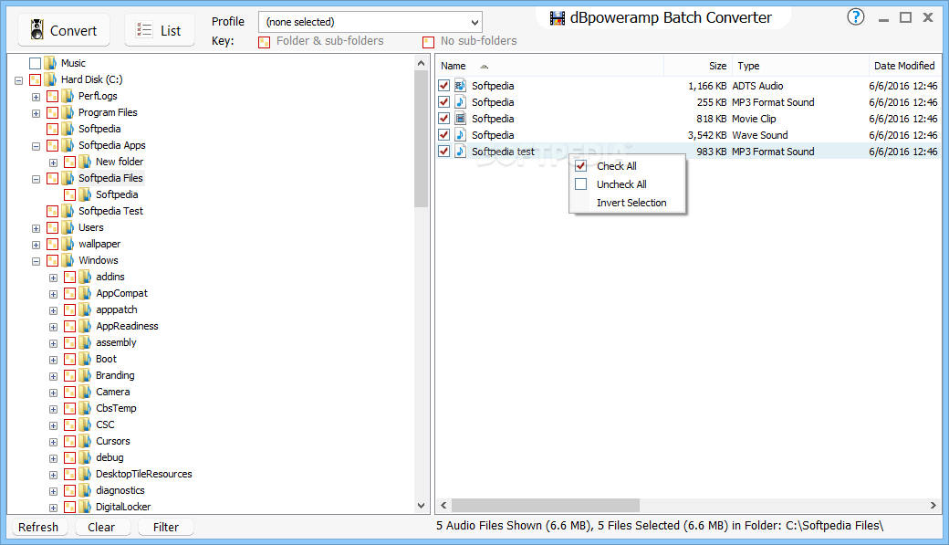Click the Program Files folder icon
949x545 pixels.
[68, 112]
